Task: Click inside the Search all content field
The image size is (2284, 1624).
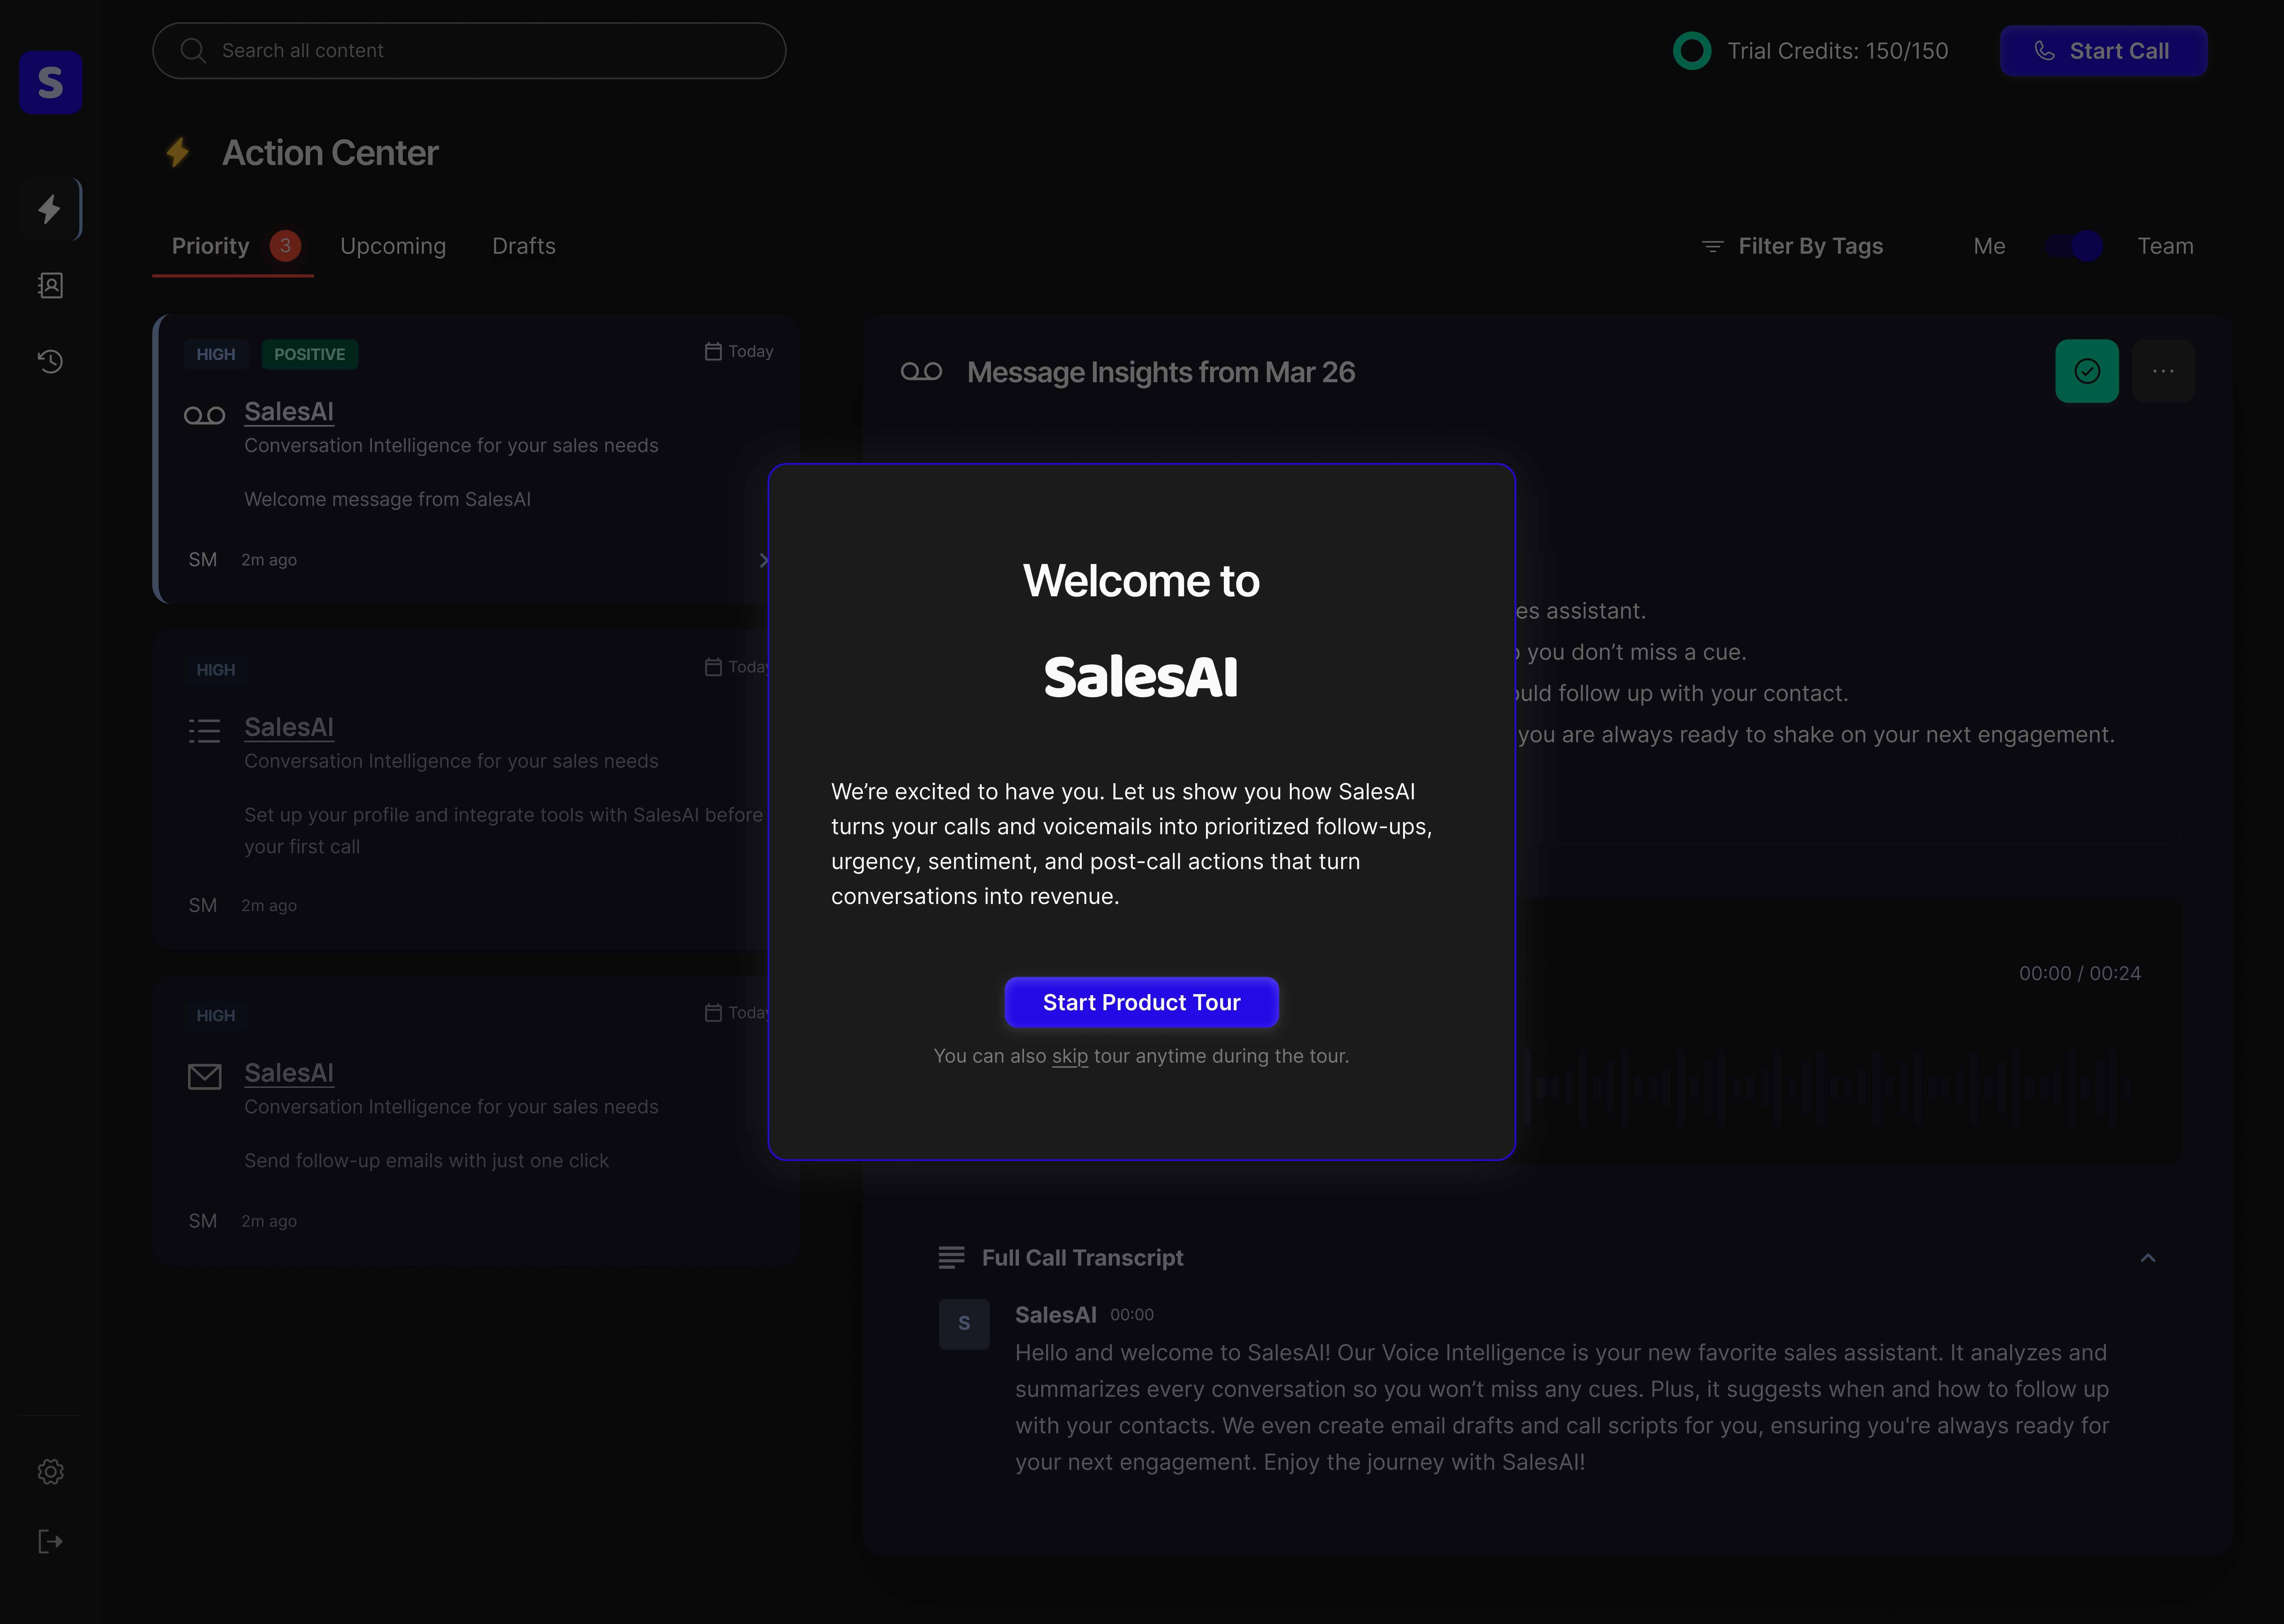Action: pyautogui.click(x=468, y=50)
